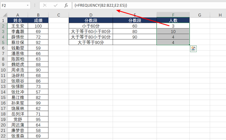Click the bin value cell 60

pyautogui.click(x=135, y=26)
